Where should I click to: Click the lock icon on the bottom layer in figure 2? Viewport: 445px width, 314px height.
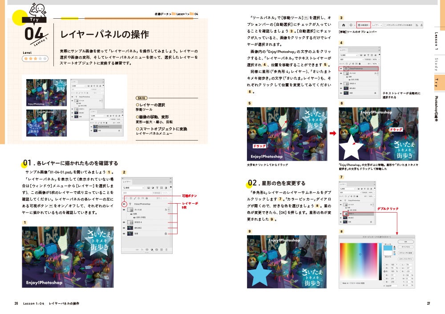(x=166, y=234)
